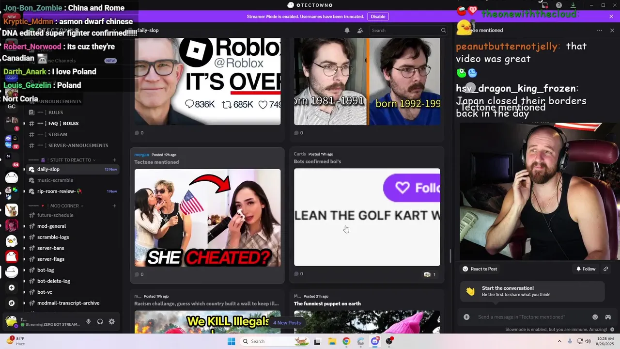Open notification settings bell icon
620x349 pixels.
point(347,30)
